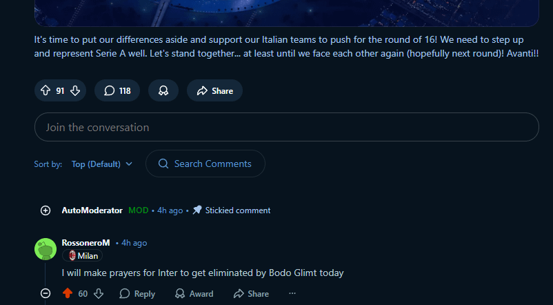Share the post
The width and height of the screenshot is (553, 305).
coord(214,90)
